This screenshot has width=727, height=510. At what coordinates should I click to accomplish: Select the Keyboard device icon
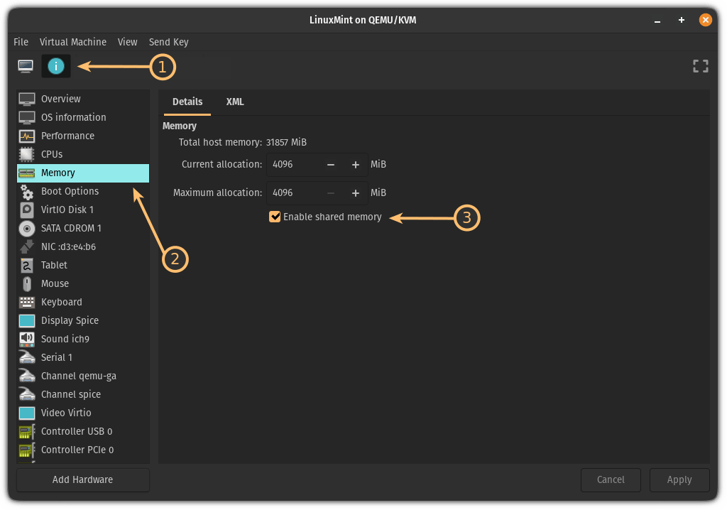click(27, 302)
